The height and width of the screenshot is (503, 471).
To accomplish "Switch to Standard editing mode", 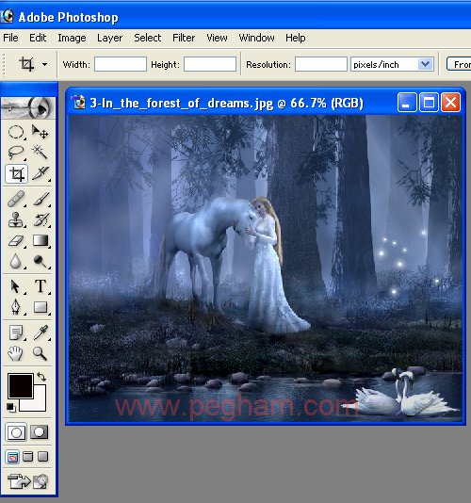I will point(16,432).
